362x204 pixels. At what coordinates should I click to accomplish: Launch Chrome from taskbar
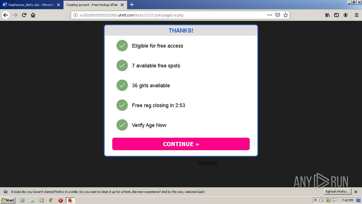(51, 200)
